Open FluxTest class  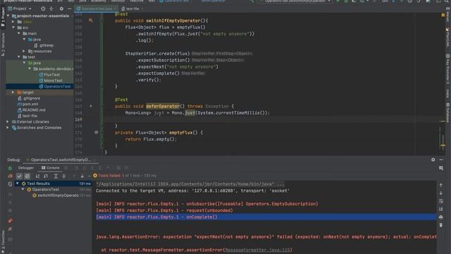(49, 75)
